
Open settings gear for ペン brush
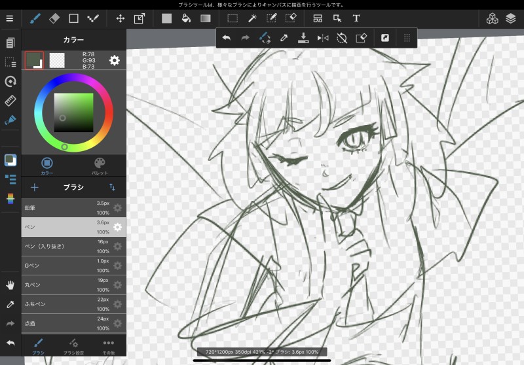coord(118,227)
